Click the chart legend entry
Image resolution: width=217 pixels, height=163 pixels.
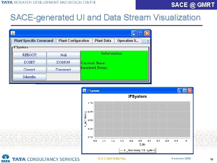137,150
